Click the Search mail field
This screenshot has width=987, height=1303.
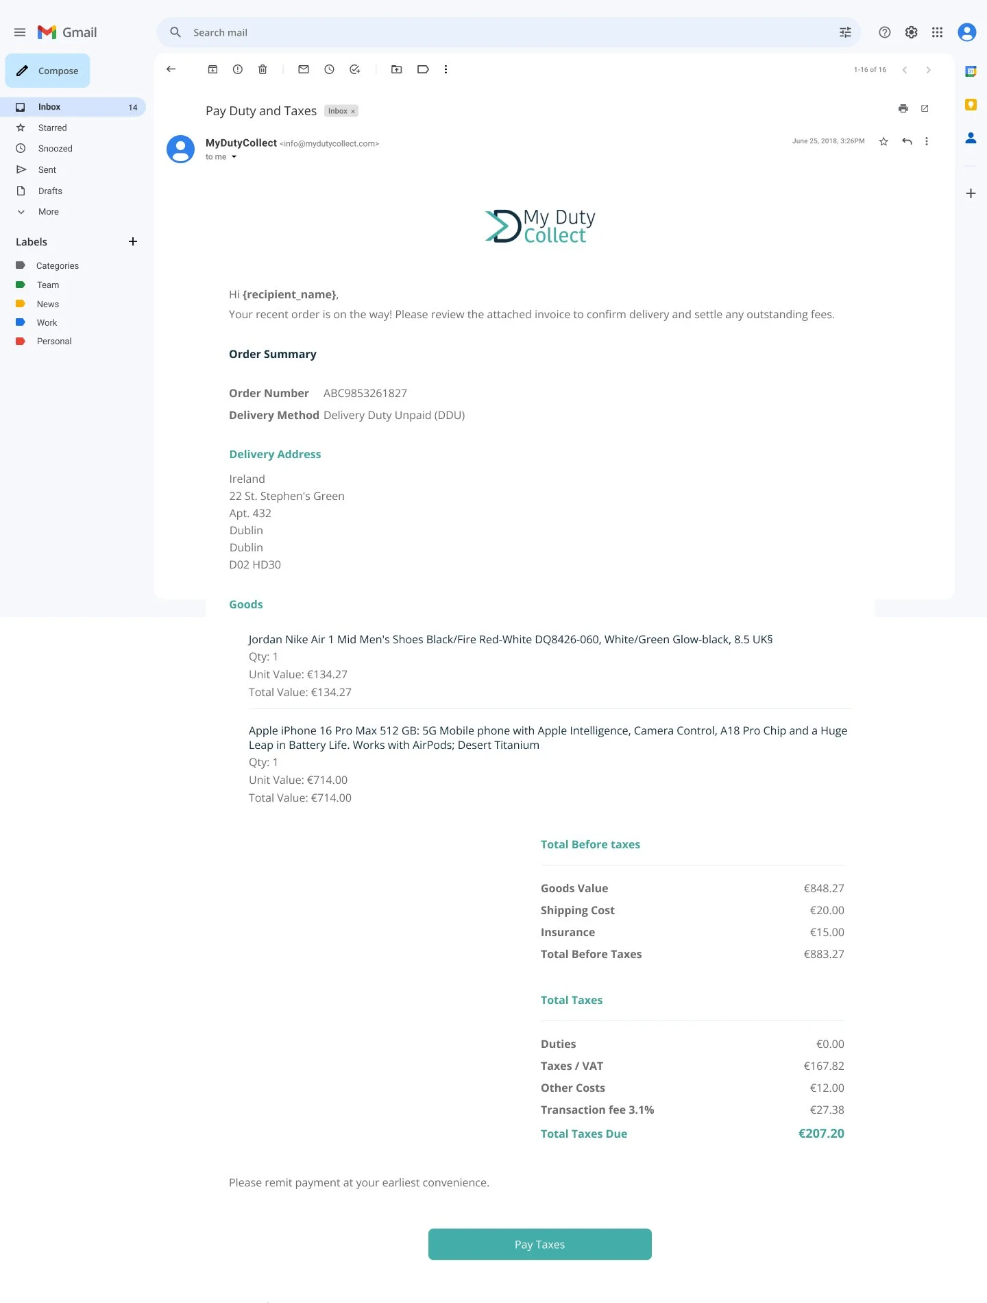[507, 32]
